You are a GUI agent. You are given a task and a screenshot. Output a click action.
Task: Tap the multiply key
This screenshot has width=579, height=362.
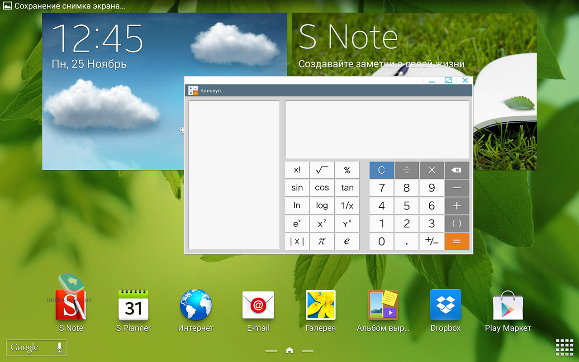pos(432,170)
